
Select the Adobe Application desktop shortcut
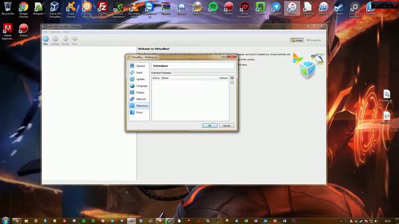click(7, 32)
